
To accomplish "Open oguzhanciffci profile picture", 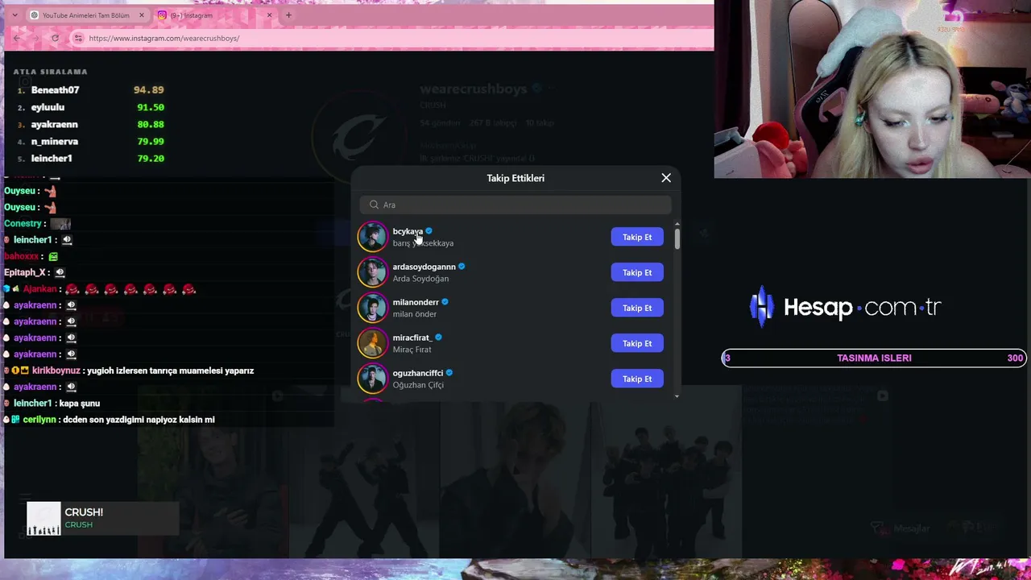I will 372,379.
